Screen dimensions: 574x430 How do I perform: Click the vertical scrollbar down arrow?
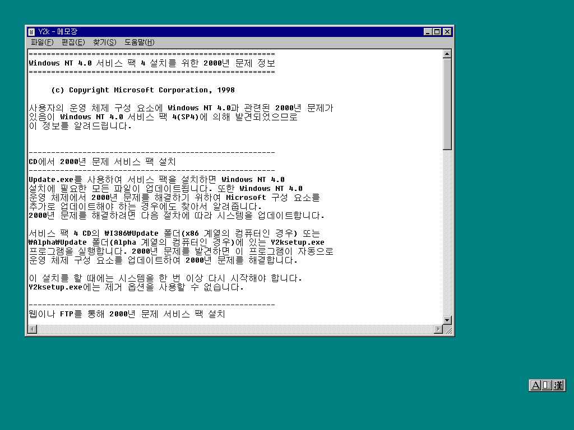(x=447, y=320)
